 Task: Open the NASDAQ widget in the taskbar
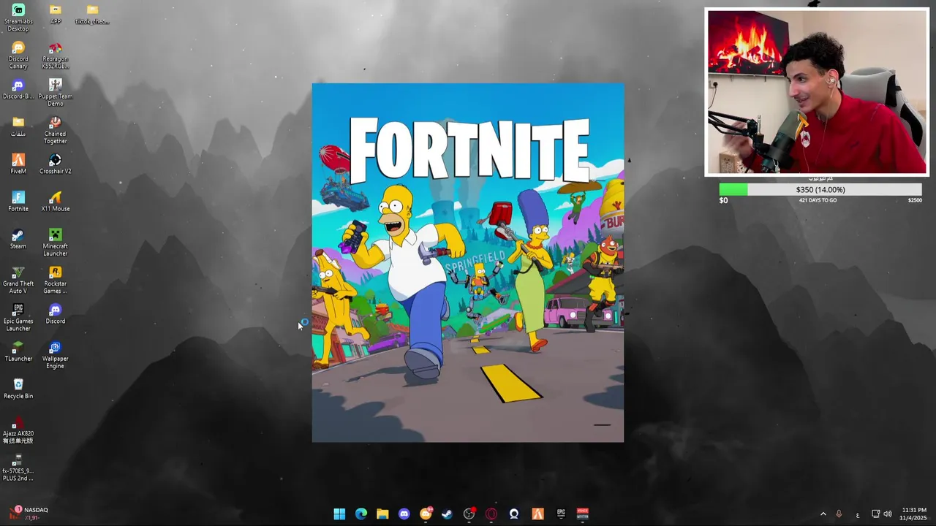pos(29,514)
